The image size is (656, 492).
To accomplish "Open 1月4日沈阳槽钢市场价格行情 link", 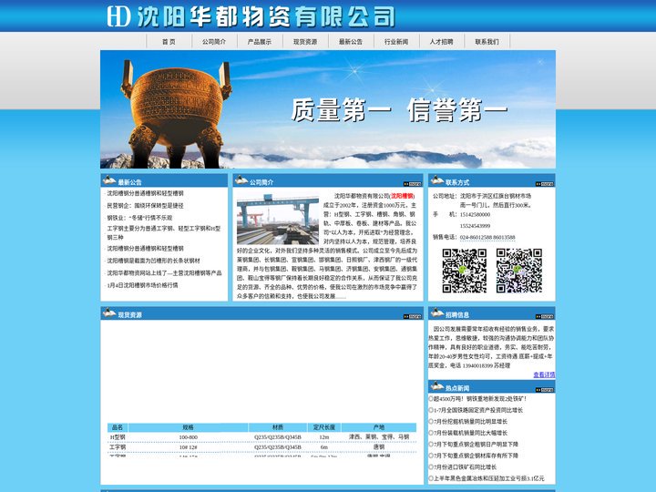I will coord(142,285).
